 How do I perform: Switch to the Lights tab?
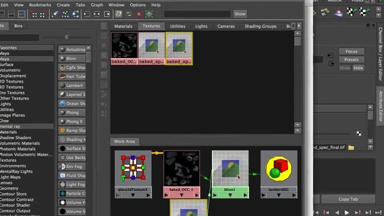click(x=202, y=26)
